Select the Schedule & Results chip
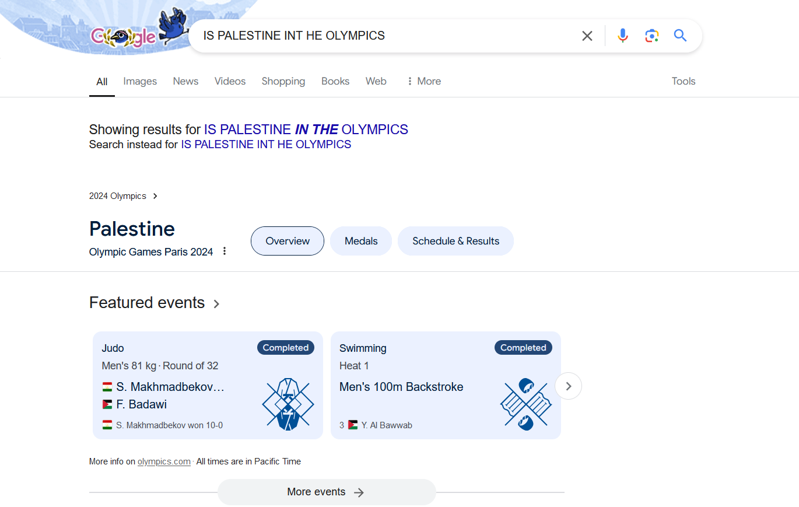This screenshot has width=799, height=507. click(455, 241)
